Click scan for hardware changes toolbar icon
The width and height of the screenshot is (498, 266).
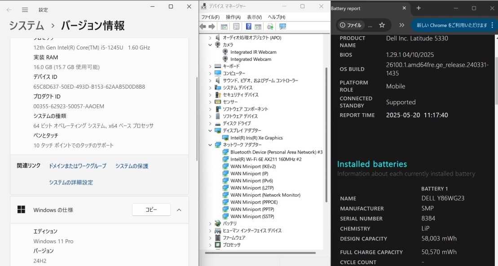tap(282, 26)
